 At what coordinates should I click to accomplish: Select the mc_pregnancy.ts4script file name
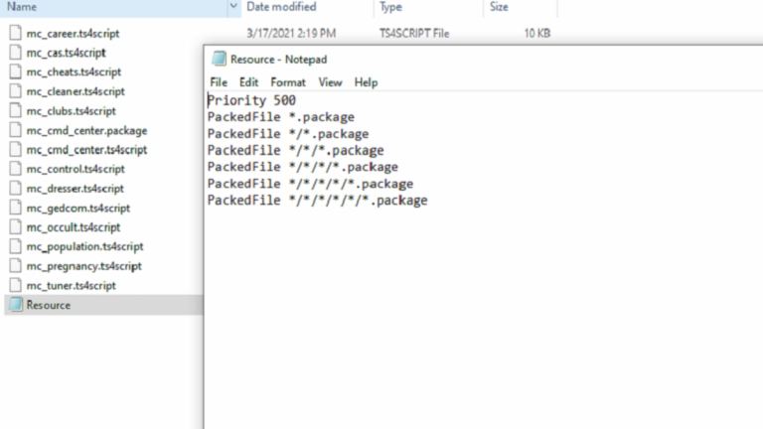(x=83, y=266)
